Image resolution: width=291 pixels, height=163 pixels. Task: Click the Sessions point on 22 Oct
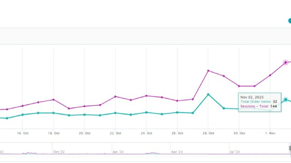[115, 96]
